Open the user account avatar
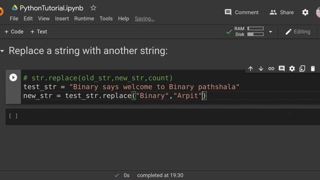 [318, 12]
